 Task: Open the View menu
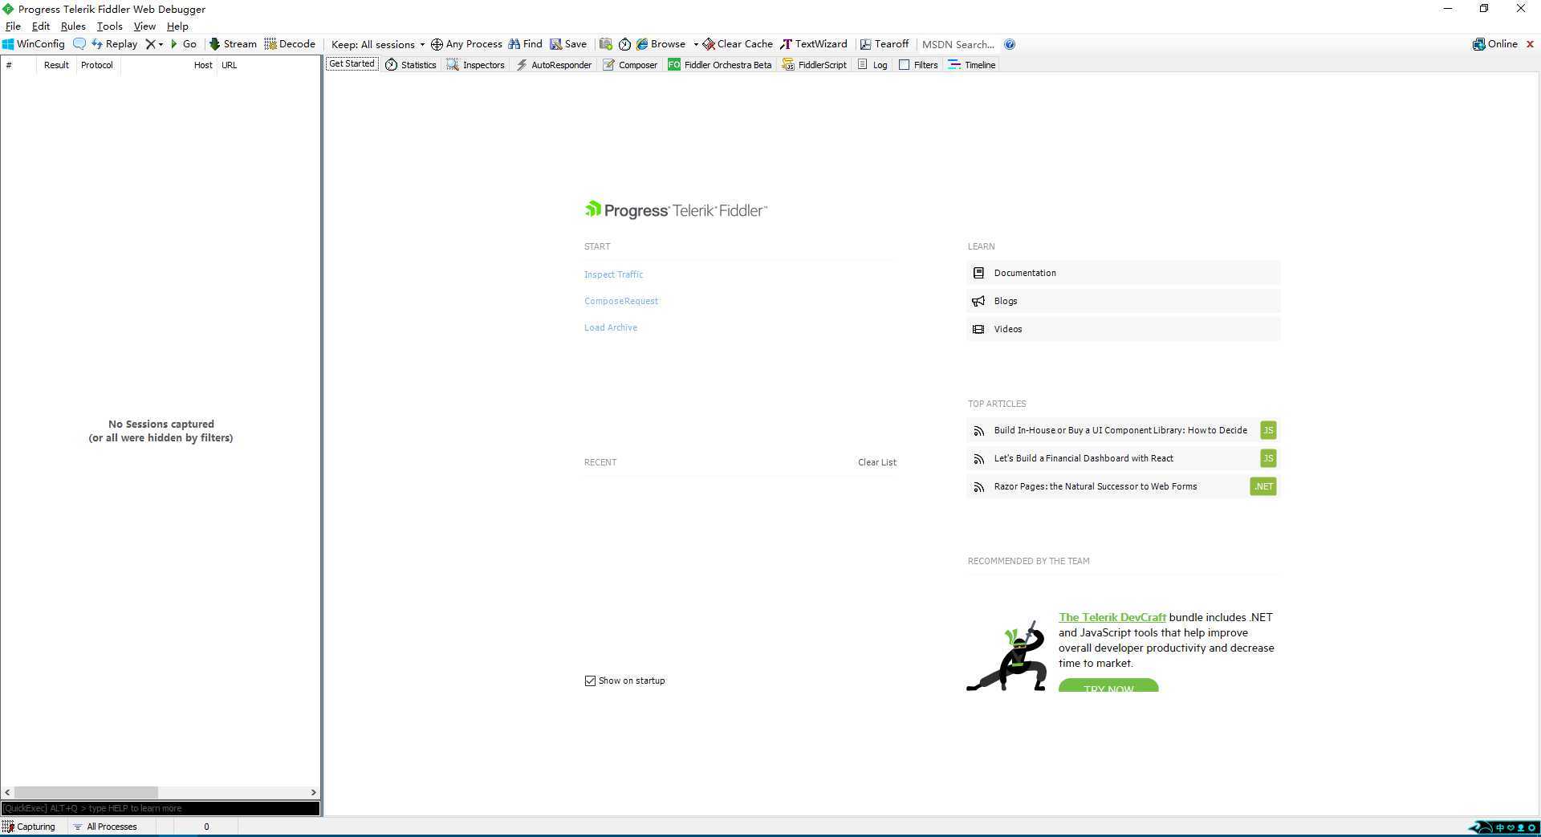[144, 26]
